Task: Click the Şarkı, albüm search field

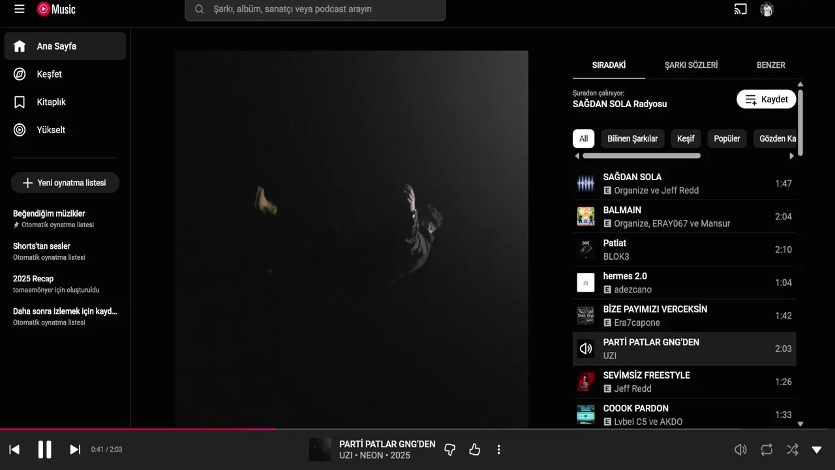Action: (x=315, y=9)
